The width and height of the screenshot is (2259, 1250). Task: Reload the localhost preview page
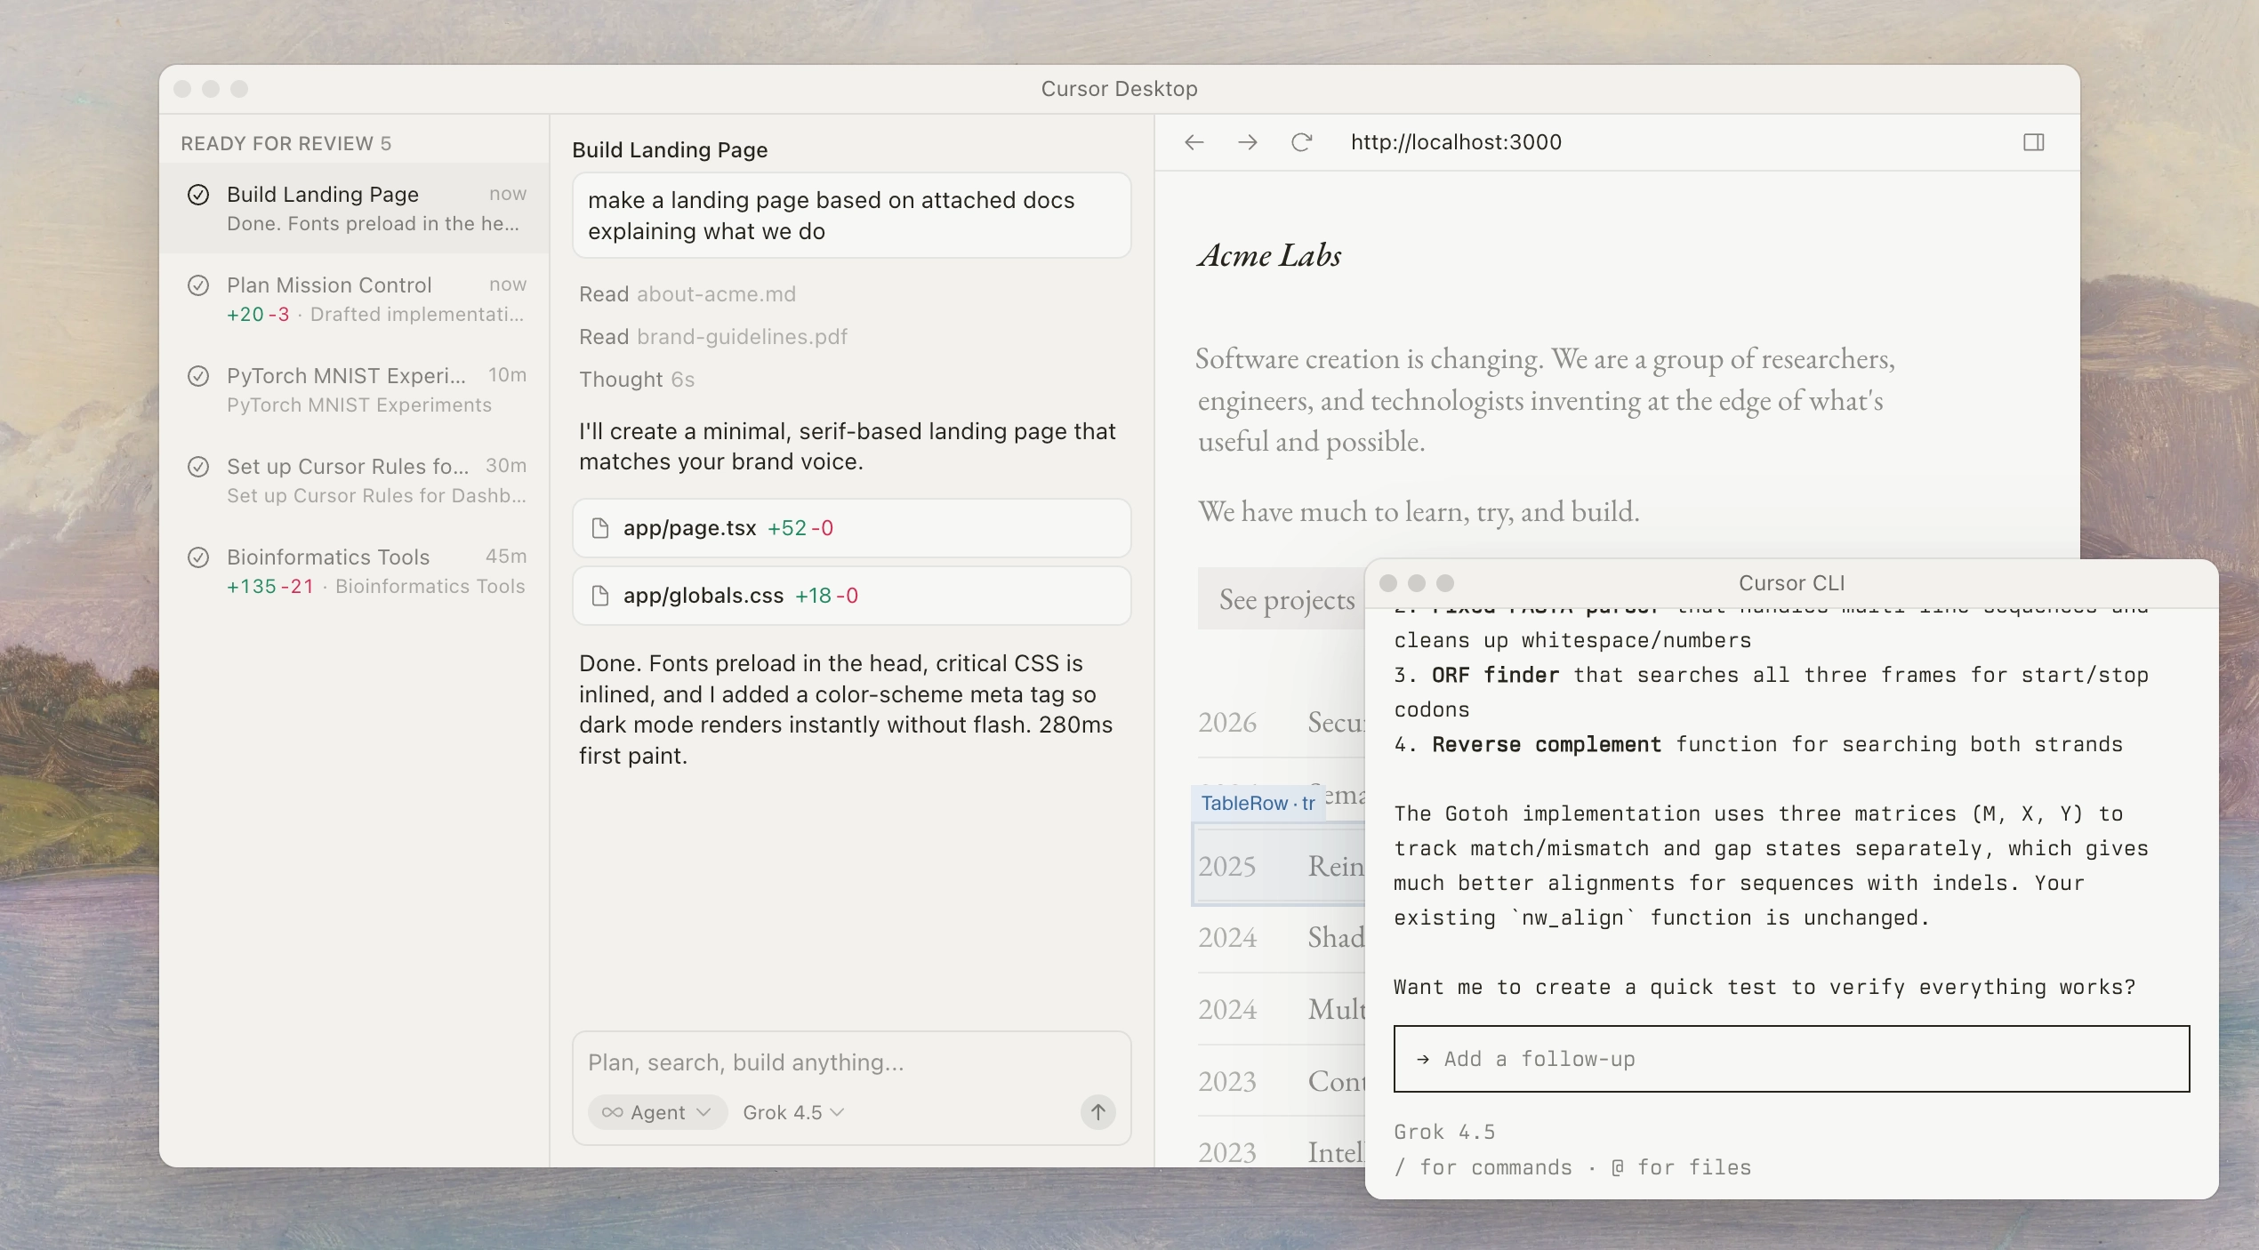(x=1301, y=142)
